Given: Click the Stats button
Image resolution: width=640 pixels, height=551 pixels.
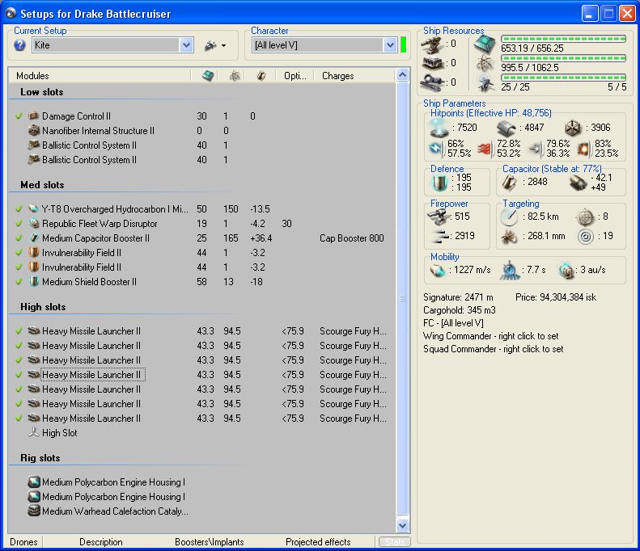Looking at the screenshot, I should [x=394, y=542].
